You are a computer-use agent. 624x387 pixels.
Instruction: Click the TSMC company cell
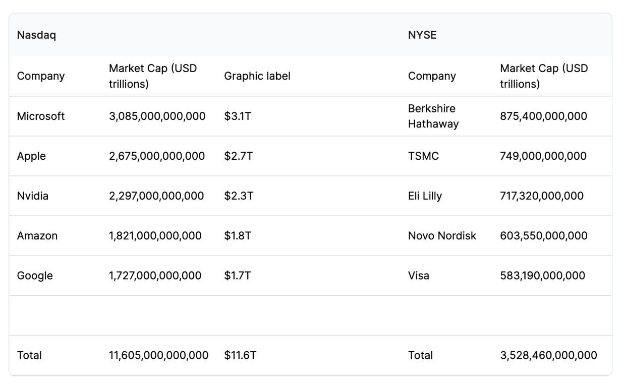(424, 156)
